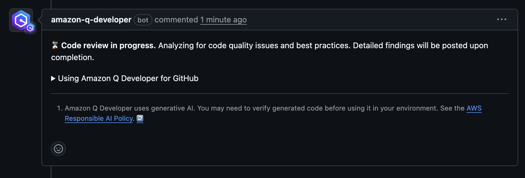Click the timeline line below the comment box
The image size is (525, 178).
(51, 172)
